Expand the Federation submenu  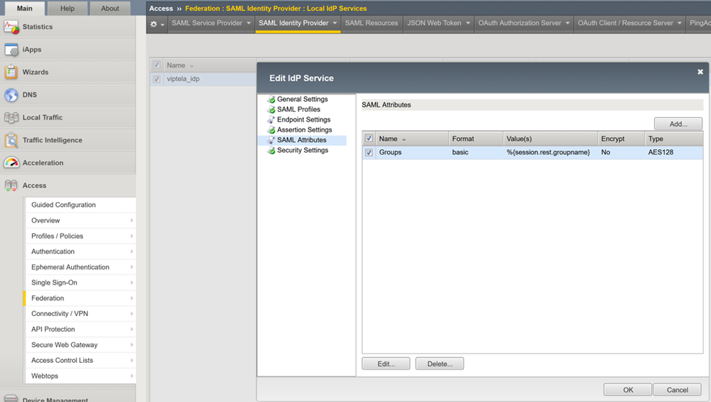coord(80,298)
